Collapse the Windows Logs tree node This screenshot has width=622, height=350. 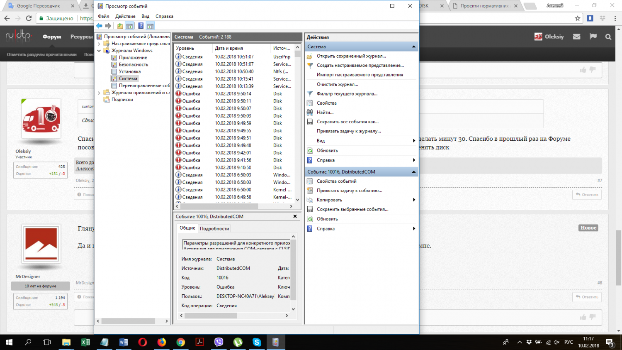coord(99,51)
